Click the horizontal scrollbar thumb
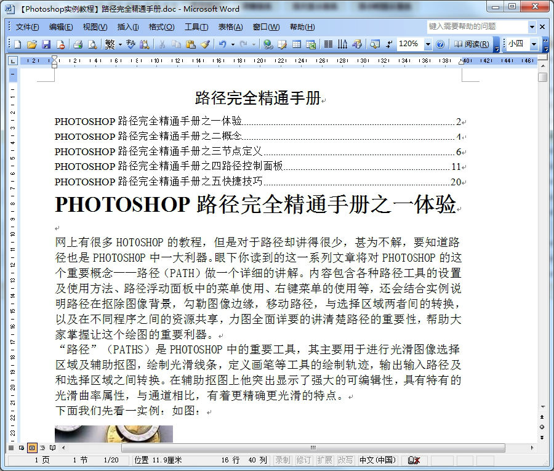The image size is (554, 471). pos(313,448)
